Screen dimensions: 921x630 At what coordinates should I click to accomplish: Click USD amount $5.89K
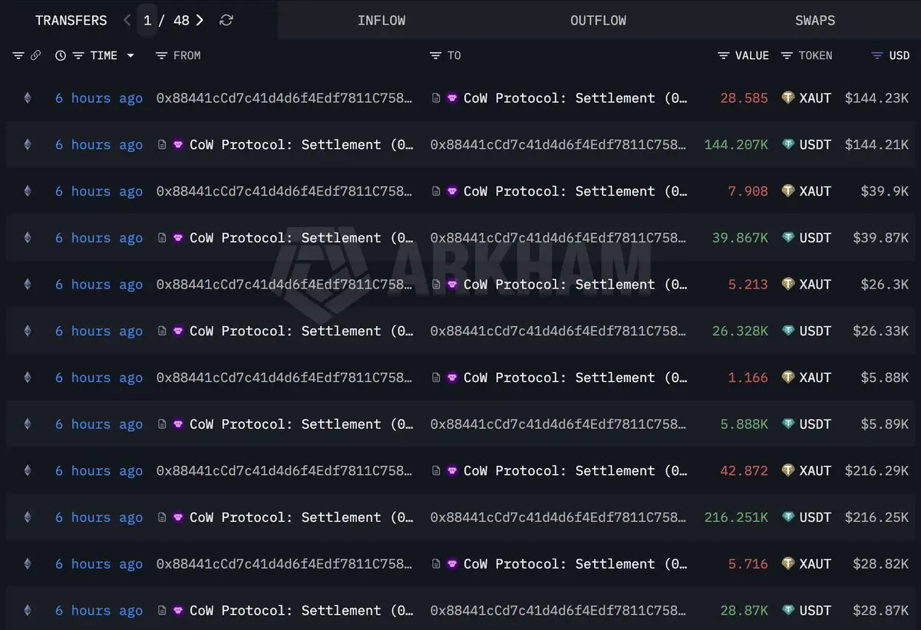(885, 424)
